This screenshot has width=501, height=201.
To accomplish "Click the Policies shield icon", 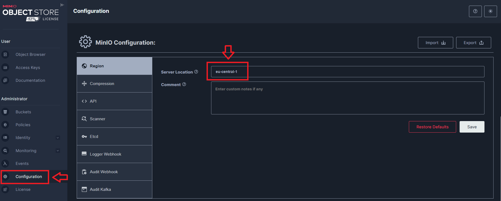I will coord(5,125).
